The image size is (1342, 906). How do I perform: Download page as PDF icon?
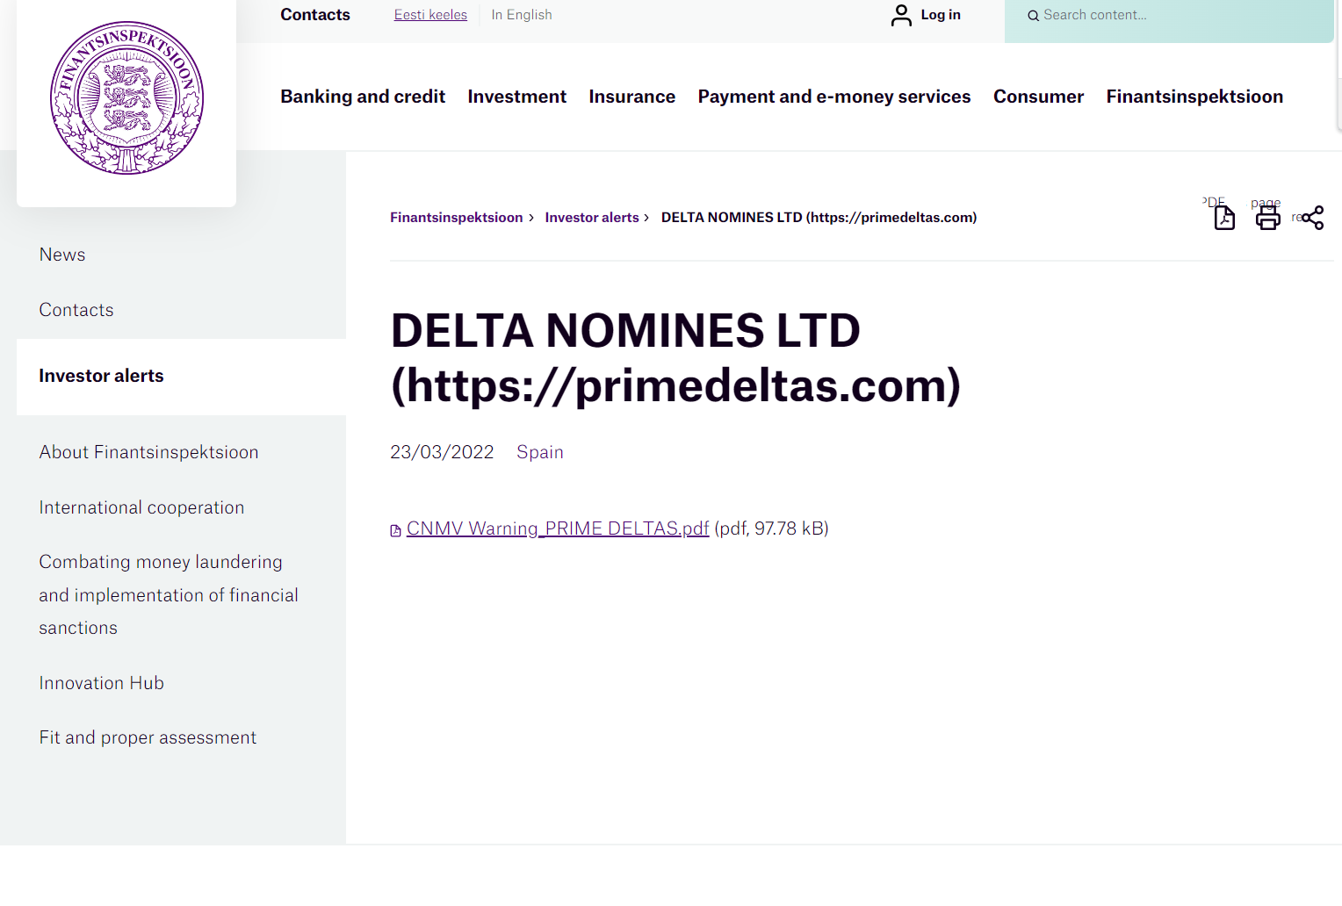[1224, 217]
